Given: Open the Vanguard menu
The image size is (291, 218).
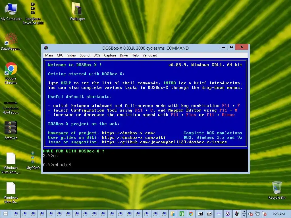Looking at the screenshot, I should (150, 55).
